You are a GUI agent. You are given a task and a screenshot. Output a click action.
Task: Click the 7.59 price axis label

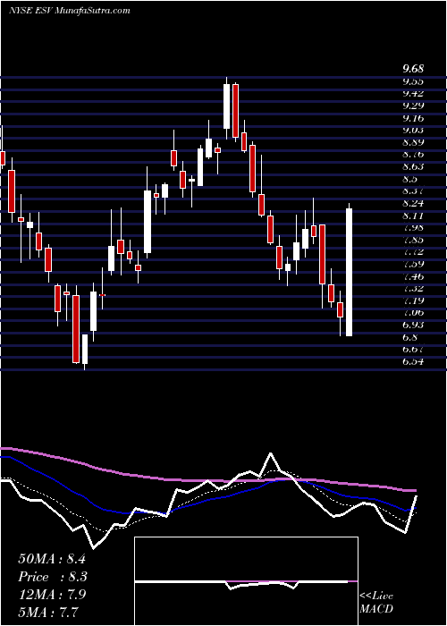413,264
